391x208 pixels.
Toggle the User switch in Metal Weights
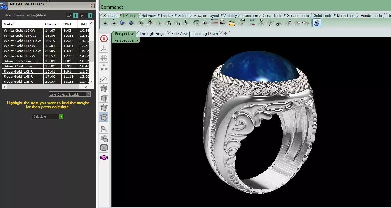tap(86, 15)
